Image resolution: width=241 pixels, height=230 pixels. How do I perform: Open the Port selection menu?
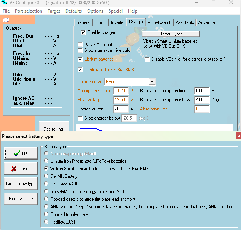click(29, 11)
